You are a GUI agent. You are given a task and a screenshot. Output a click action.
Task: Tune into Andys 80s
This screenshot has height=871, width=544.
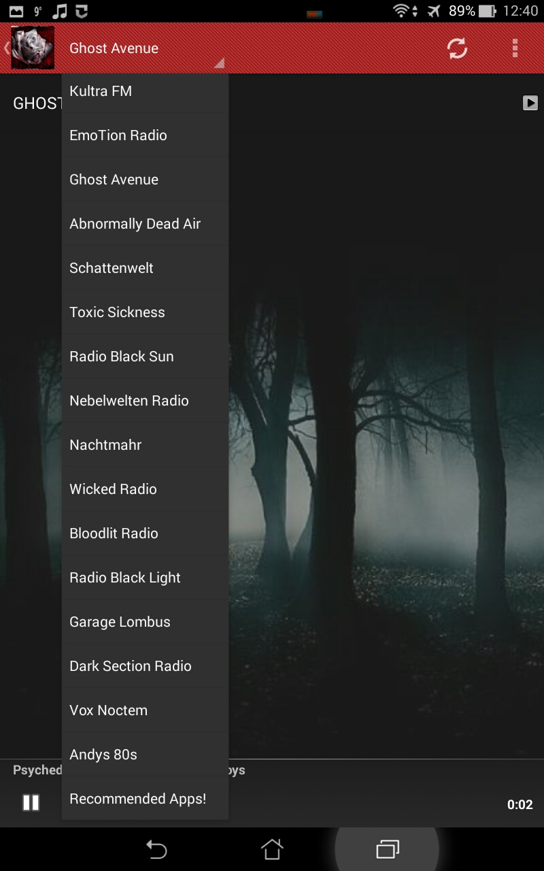coord(103,754)
